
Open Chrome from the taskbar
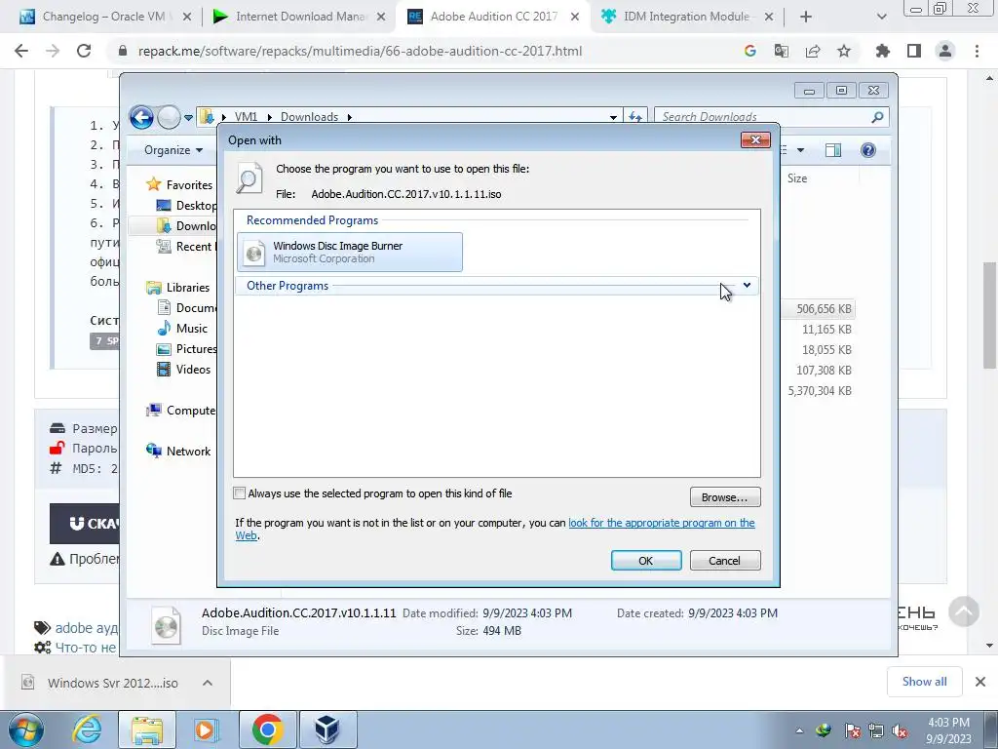click(x=267, y=730)
